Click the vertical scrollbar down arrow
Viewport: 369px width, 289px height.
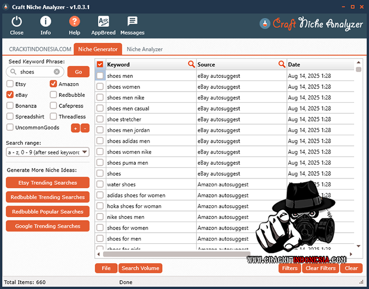358,246
